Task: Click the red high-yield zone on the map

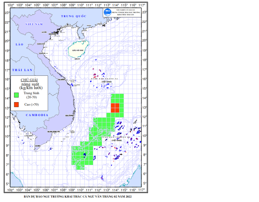Action: coord(115,108)
